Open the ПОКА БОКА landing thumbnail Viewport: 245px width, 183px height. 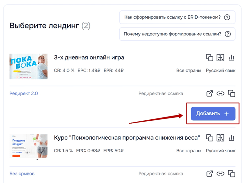[28, 67]
